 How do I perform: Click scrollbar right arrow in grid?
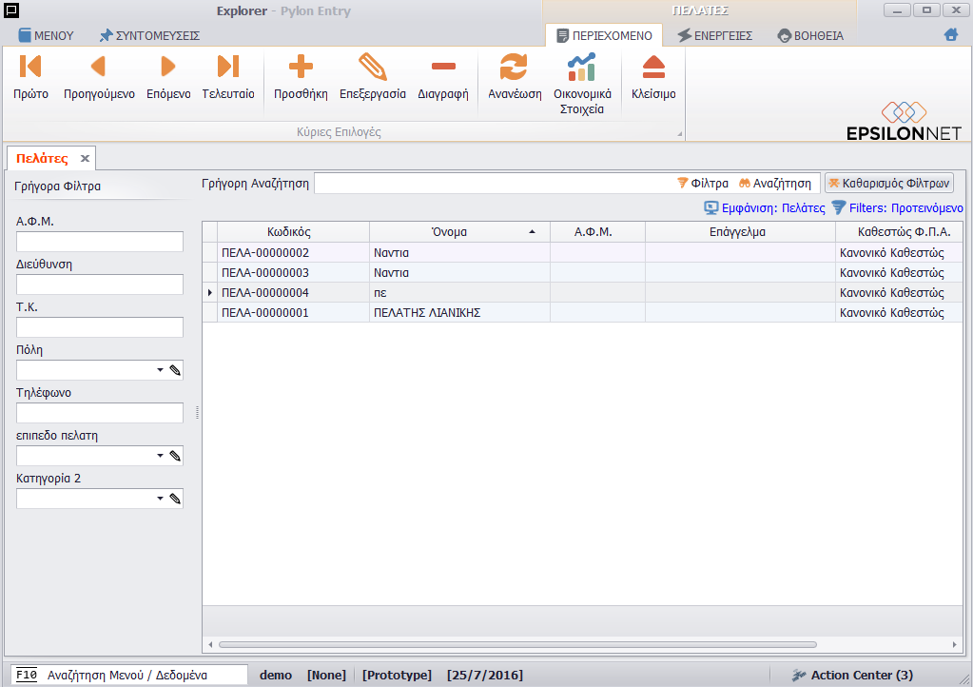coord(954,645)
